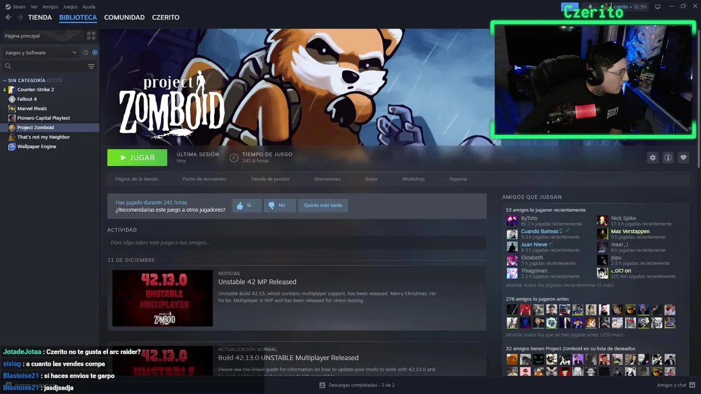Toggle library grid view icon
701x394 pixels.
(91, 36)
